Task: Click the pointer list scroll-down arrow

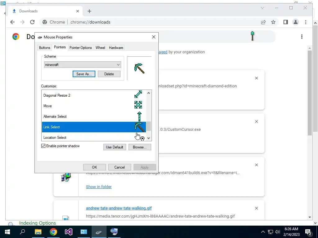Action: pyautogui.click(x=149, y=138)
